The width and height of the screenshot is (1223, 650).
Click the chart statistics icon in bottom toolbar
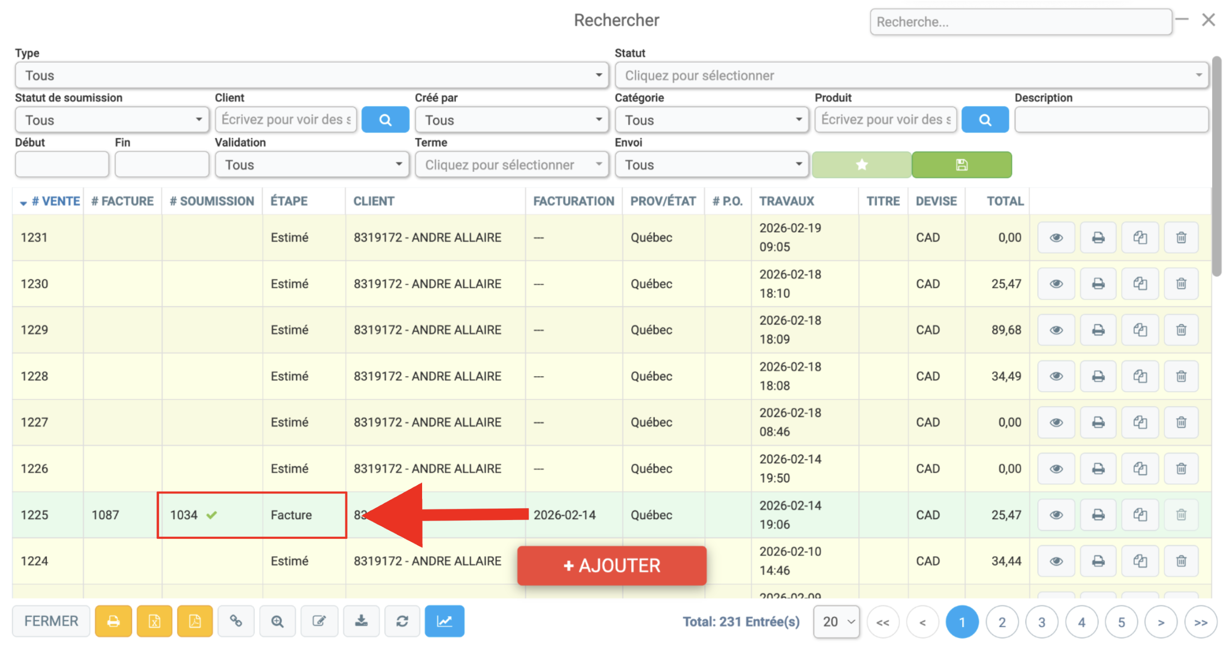coord(444,621)
